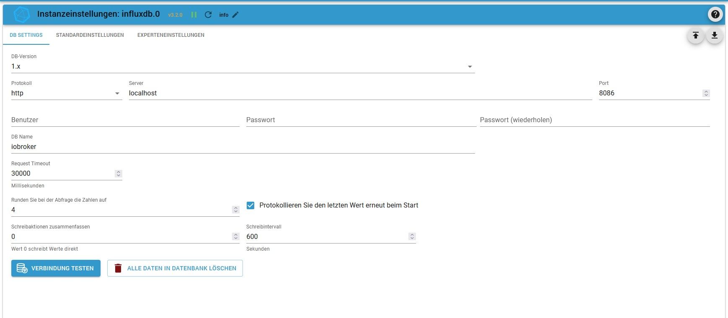Click the Benutzer input field
728x318 pixels.
(x=125, y=120)
